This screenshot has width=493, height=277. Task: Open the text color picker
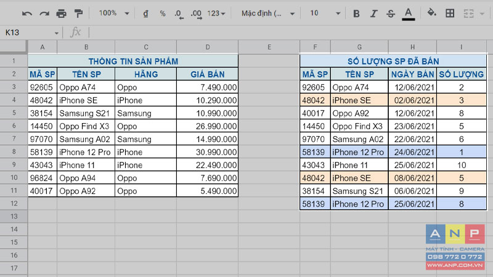coord(408,14)
